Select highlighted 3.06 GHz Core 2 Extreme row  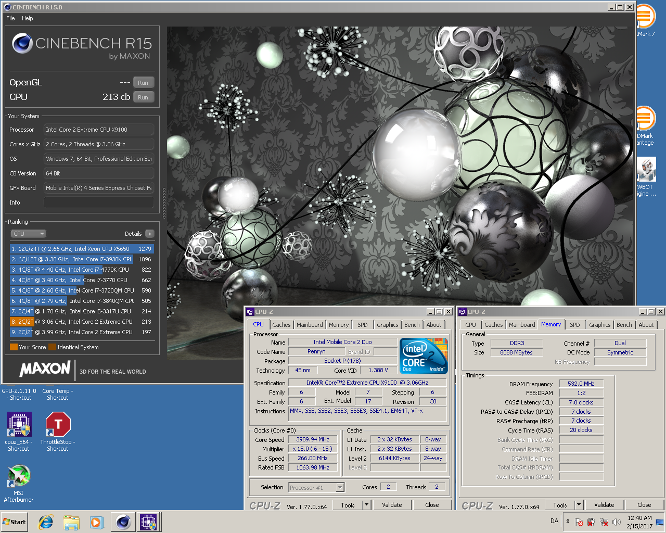click(x=82, y=322)
